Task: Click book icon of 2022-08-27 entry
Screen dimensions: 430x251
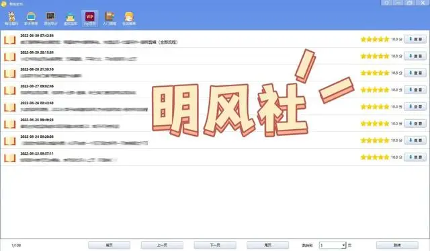Action: 10,90
